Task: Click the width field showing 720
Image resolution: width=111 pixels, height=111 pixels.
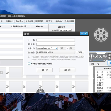Action: point(63,48)
